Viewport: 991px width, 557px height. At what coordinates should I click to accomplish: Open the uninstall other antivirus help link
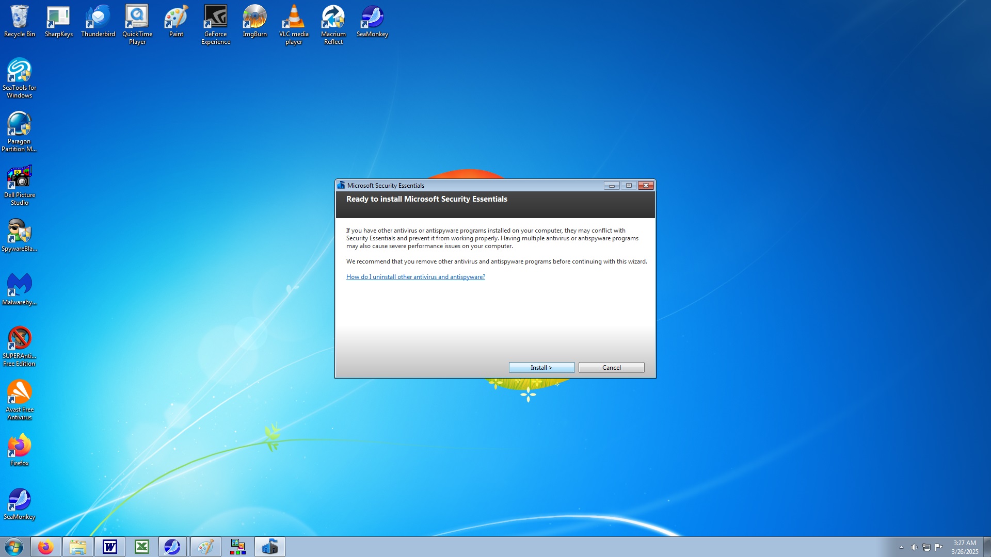[x=415, y=277]
